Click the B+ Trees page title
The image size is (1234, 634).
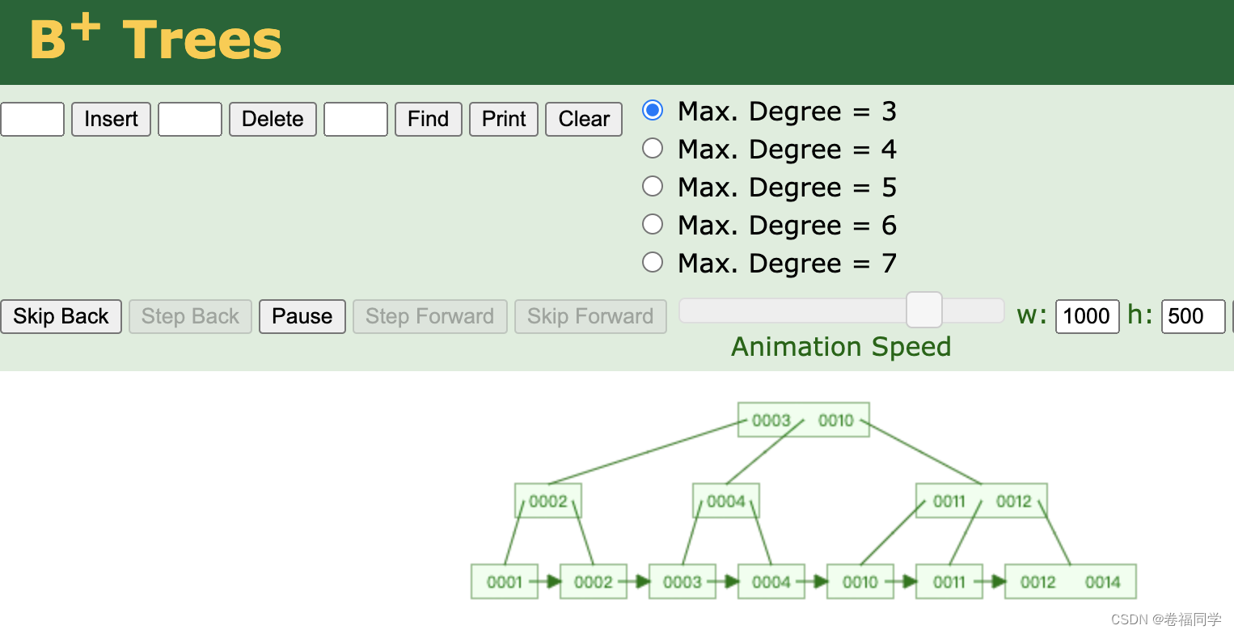[x=155, y=39]
